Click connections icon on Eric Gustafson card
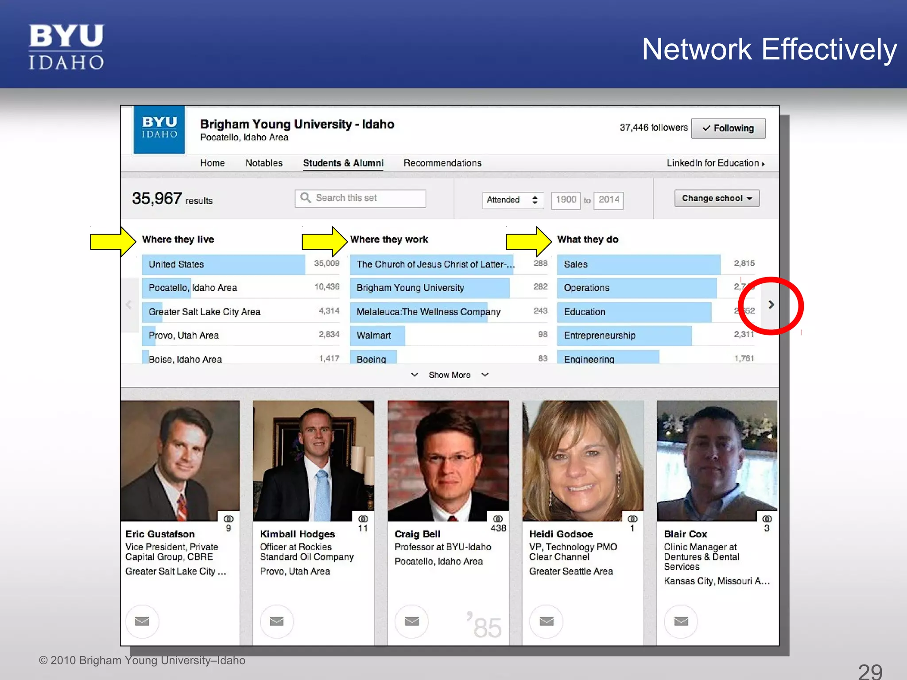907x680 pixels. point(229,519)
